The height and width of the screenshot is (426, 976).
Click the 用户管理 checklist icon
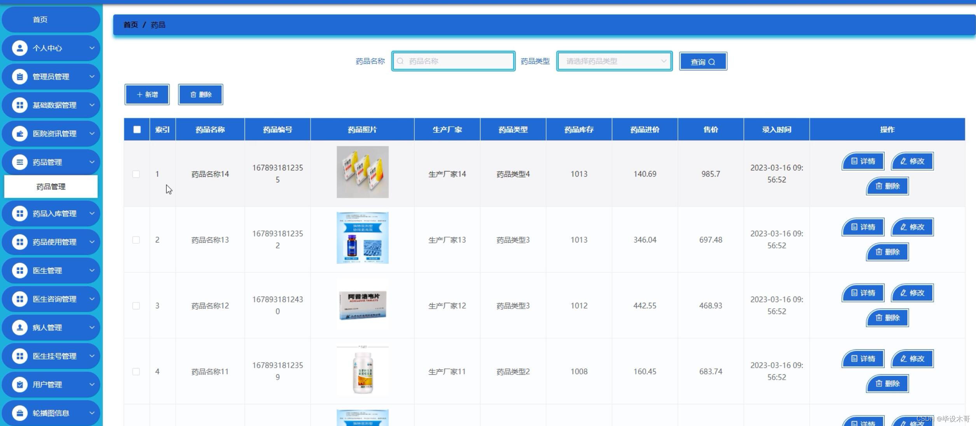point(19,384)
